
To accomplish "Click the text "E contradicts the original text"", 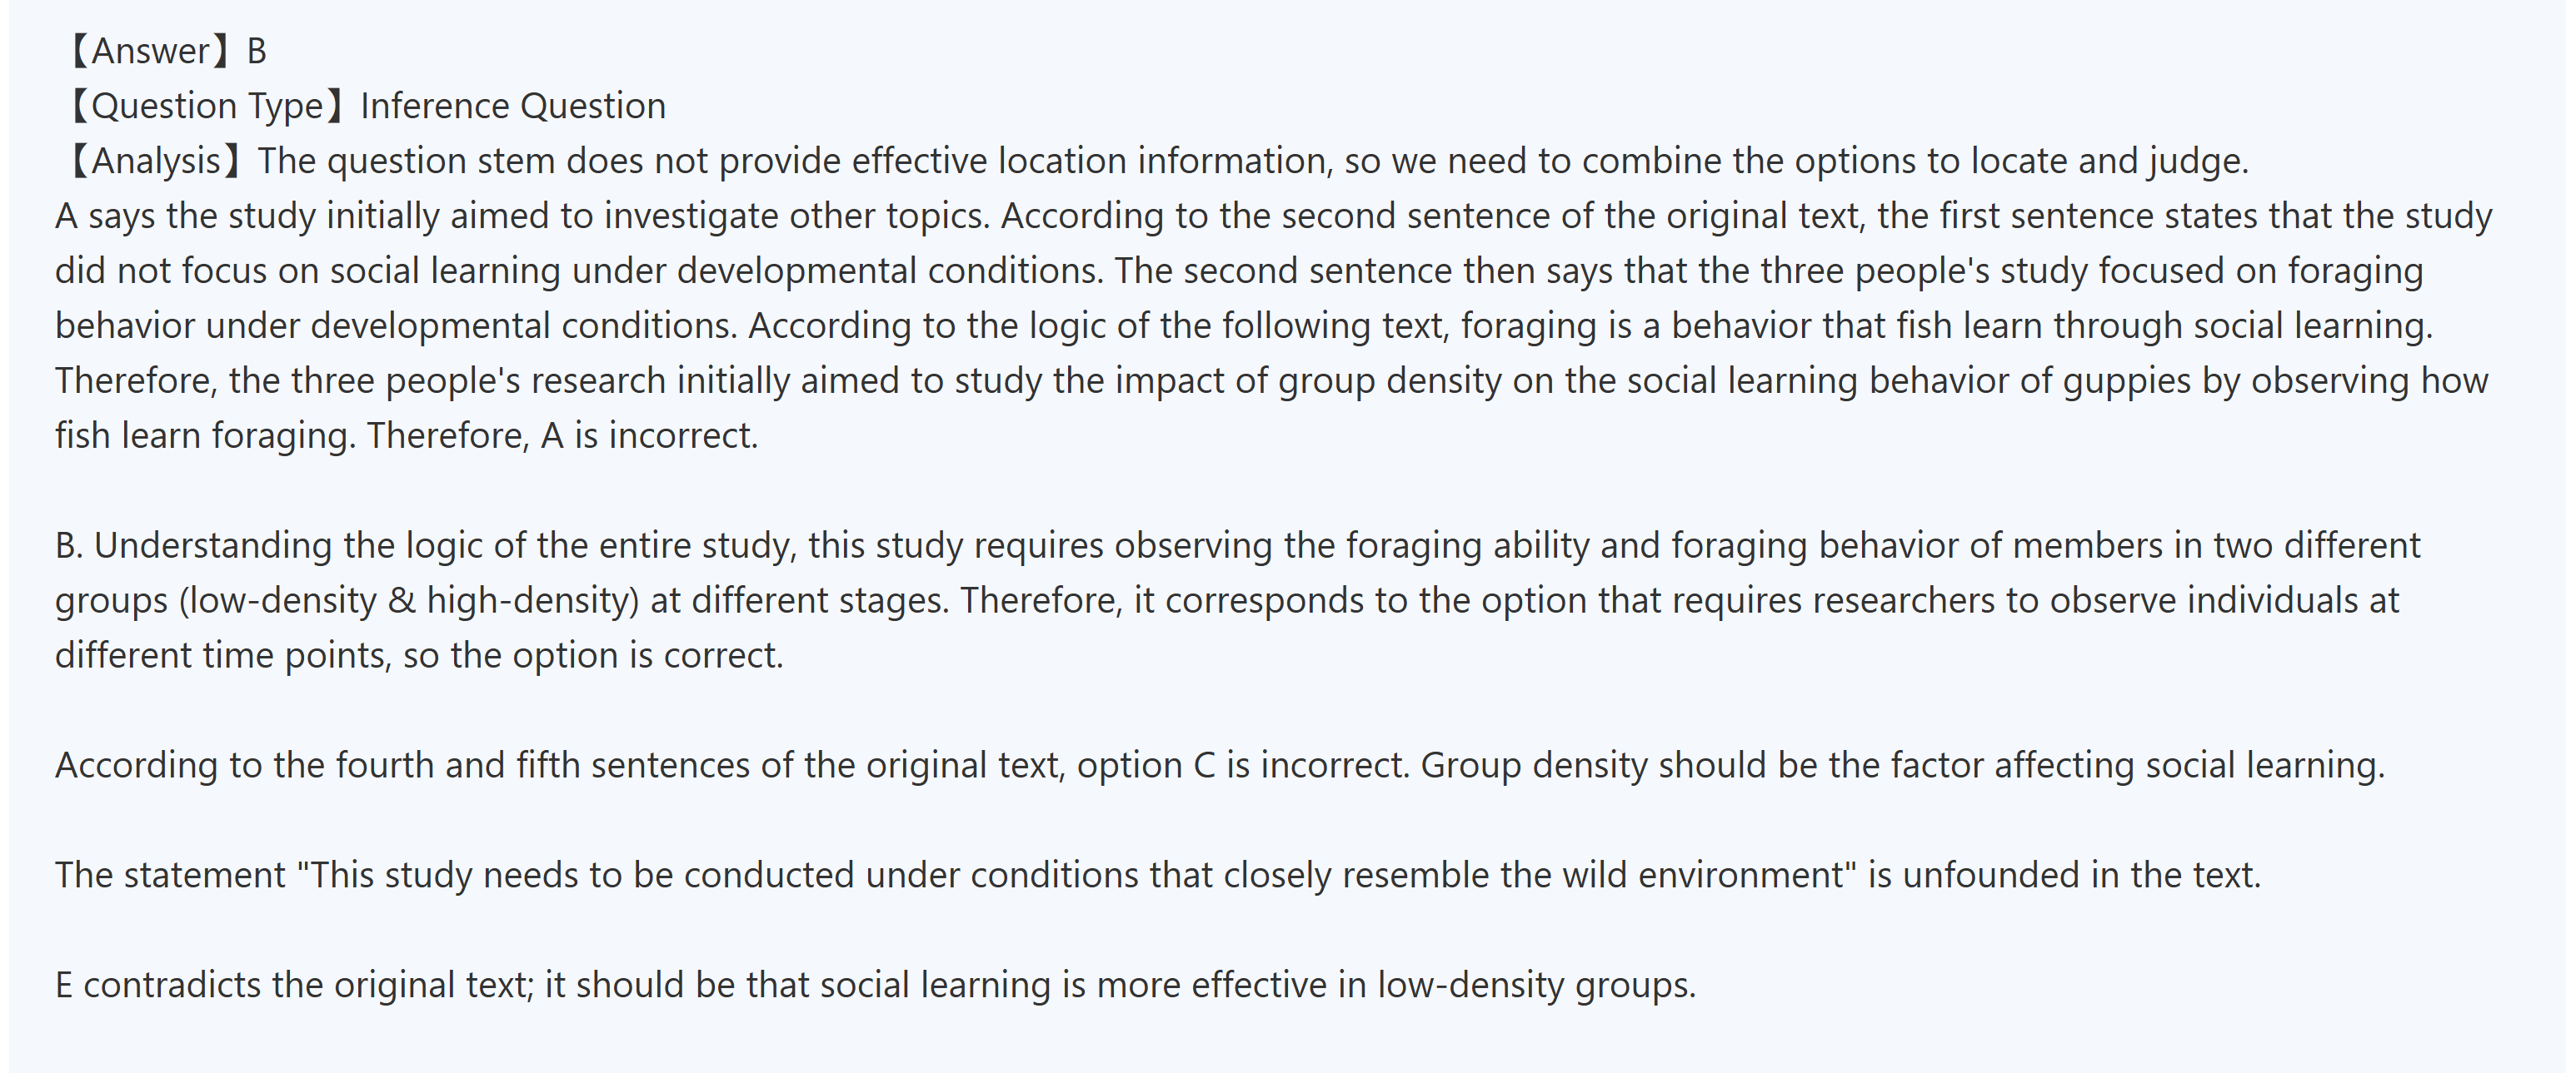I will point(294,985).
